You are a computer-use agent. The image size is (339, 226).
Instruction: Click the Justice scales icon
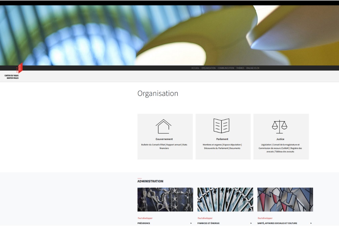coord(279,126)
